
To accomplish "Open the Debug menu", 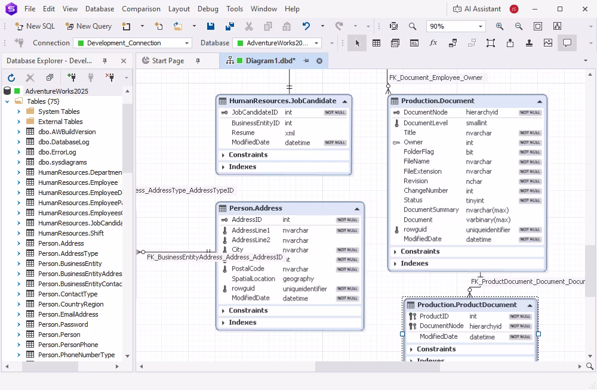I will click(208, 9).
